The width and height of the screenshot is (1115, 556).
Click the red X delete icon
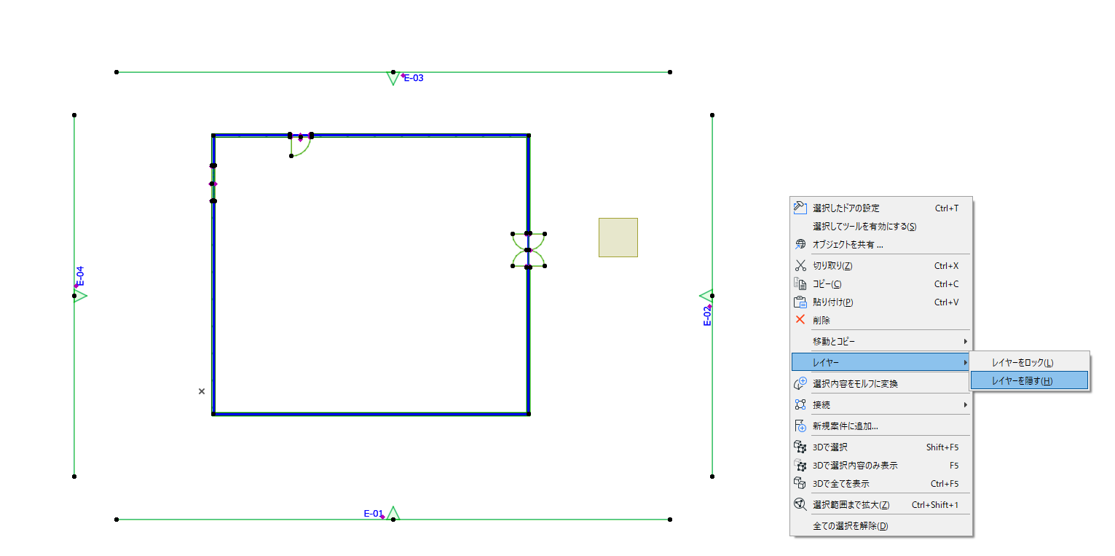click(x=800, y=320)
